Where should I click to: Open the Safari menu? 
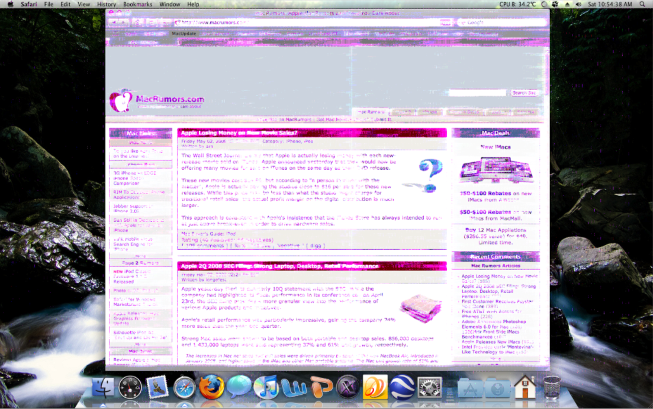29,4
